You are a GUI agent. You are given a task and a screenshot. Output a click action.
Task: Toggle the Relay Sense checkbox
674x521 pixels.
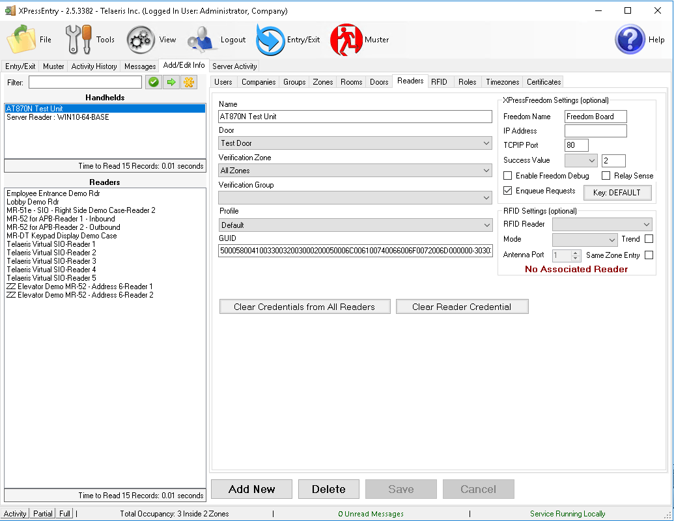coord(606,176)
